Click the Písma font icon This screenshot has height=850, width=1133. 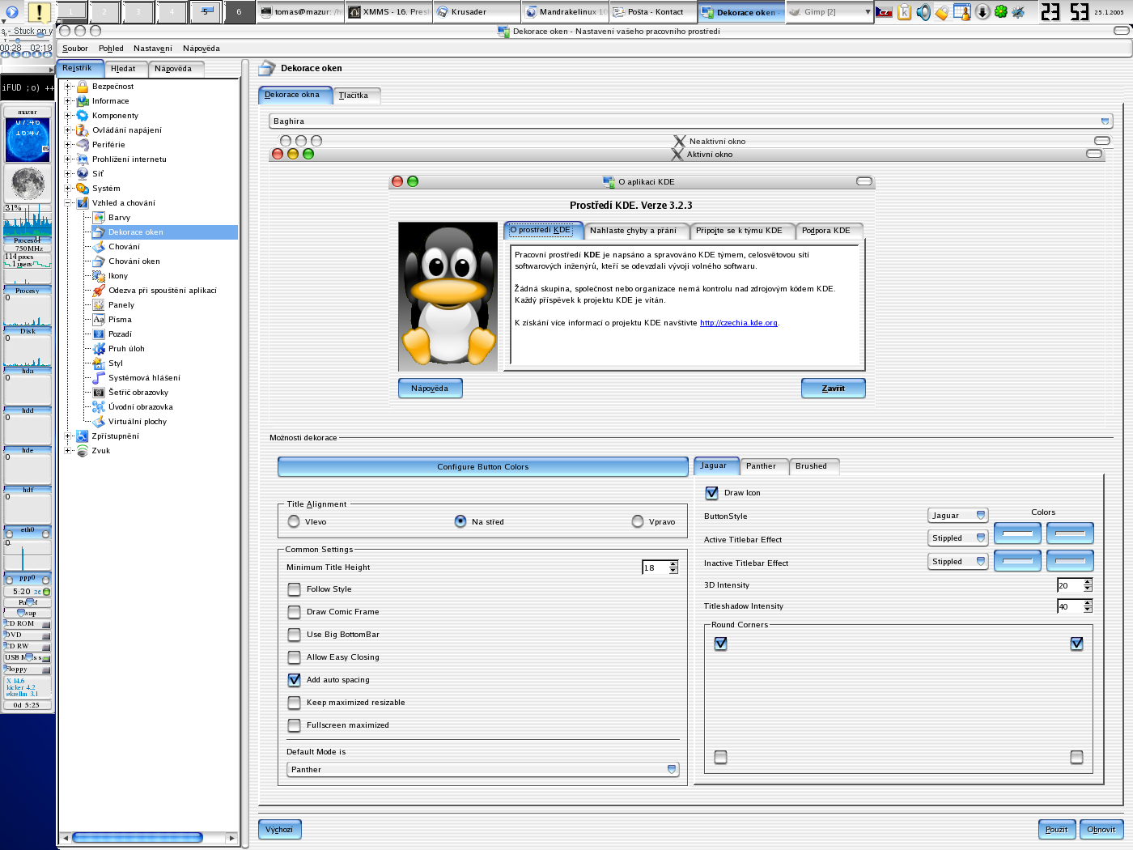[x=99, y=320]
